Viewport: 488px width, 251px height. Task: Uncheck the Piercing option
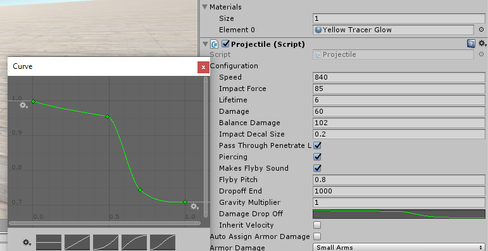click(x=317, y=157)
